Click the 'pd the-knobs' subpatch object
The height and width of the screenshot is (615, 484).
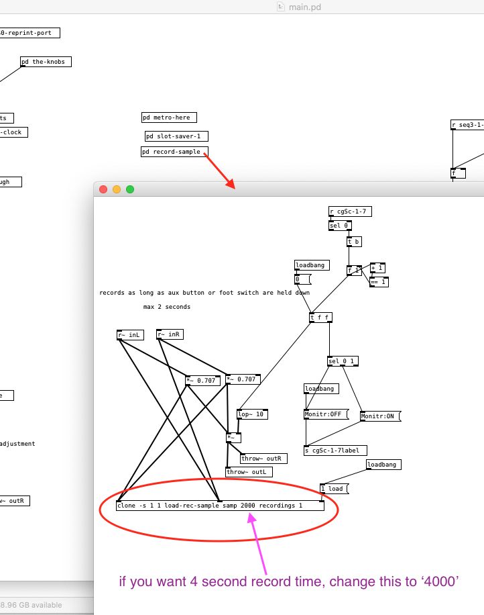(46, 62)
